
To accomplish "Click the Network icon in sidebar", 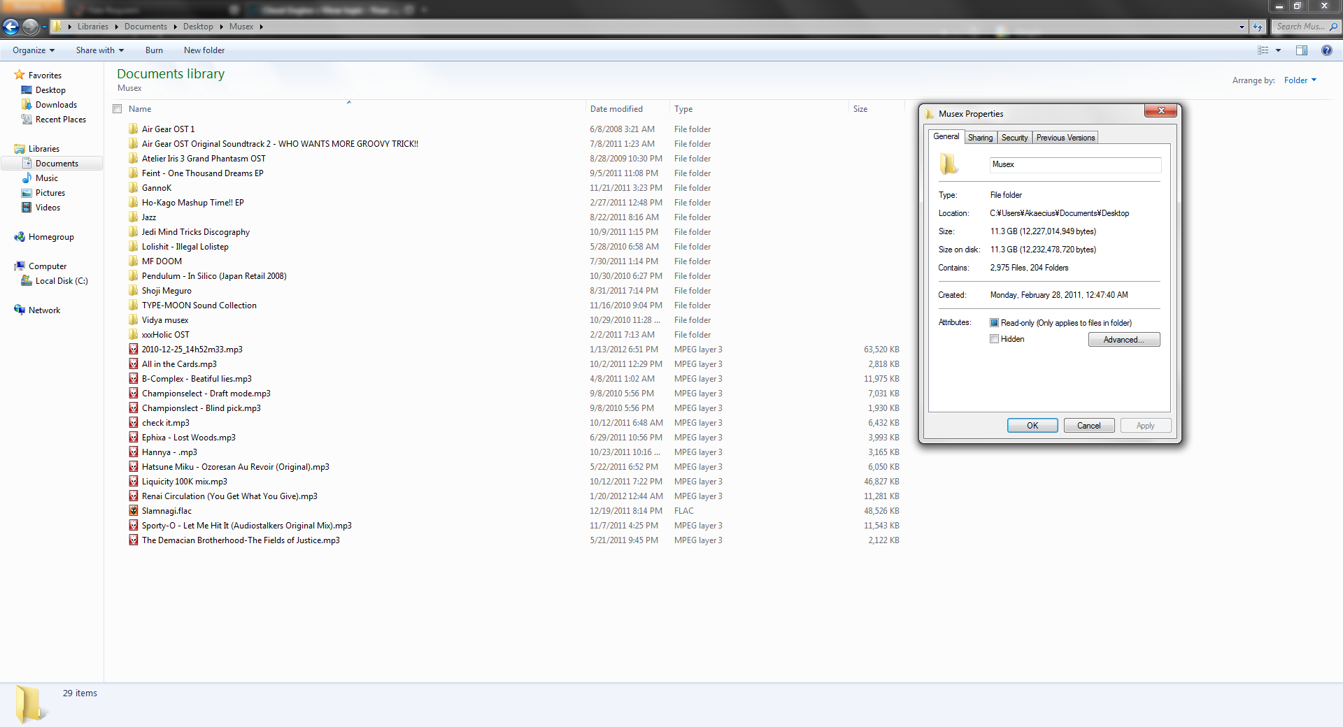I will point(20,310).
